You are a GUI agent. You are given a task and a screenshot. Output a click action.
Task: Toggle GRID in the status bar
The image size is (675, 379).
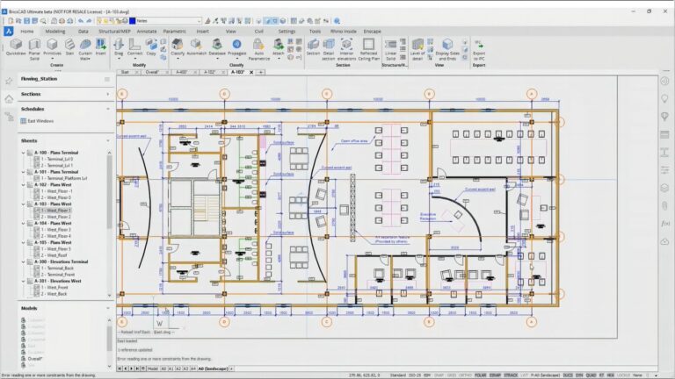(452, 375)
